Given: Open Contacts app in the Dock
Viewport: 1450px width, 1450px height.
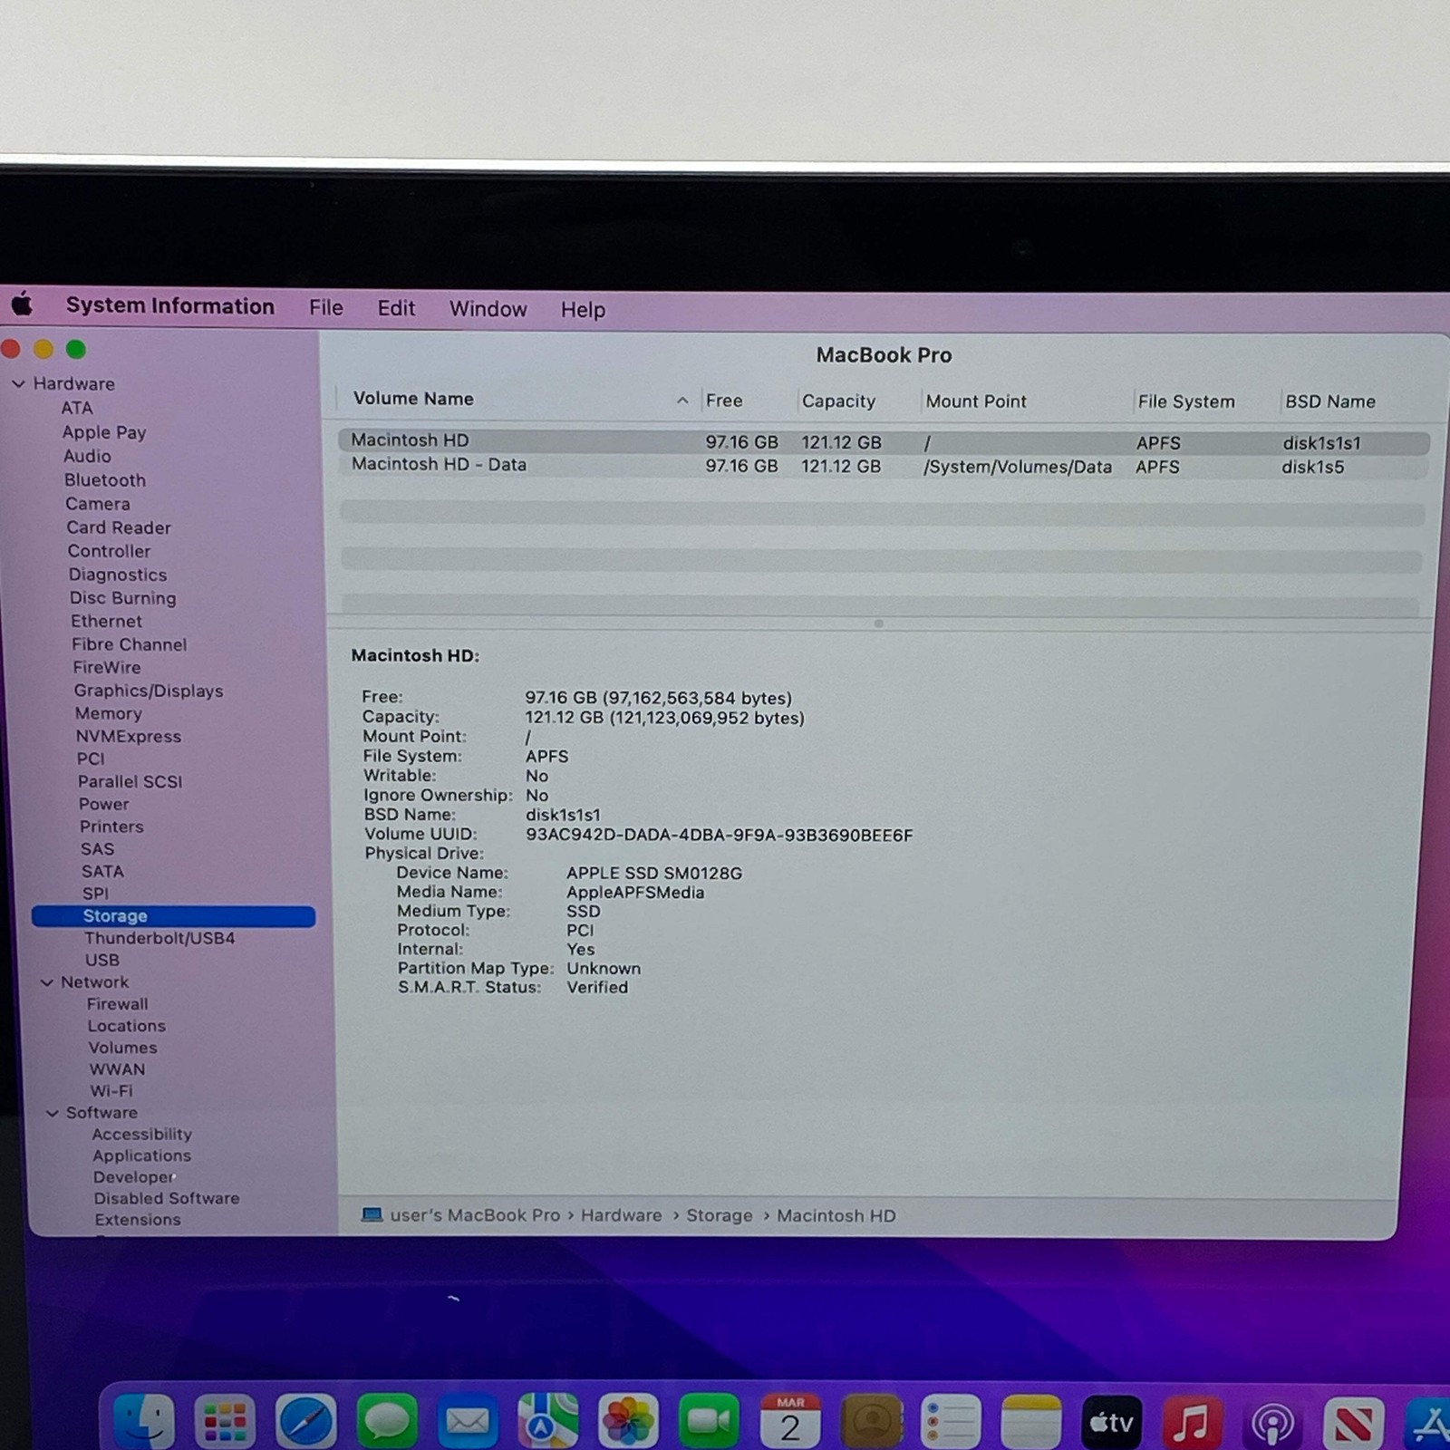Looking at the screenshot, I should pyautogui.click(x=872, y=1421).
